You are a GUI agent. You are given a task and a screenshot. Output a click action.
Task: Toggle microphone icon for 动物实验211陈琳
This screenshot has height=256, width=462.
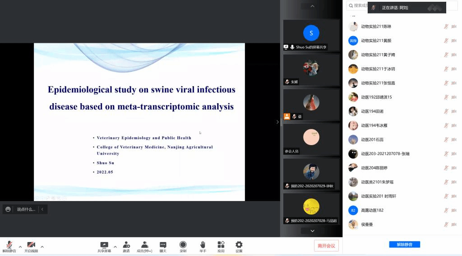[x=446, y=27]
